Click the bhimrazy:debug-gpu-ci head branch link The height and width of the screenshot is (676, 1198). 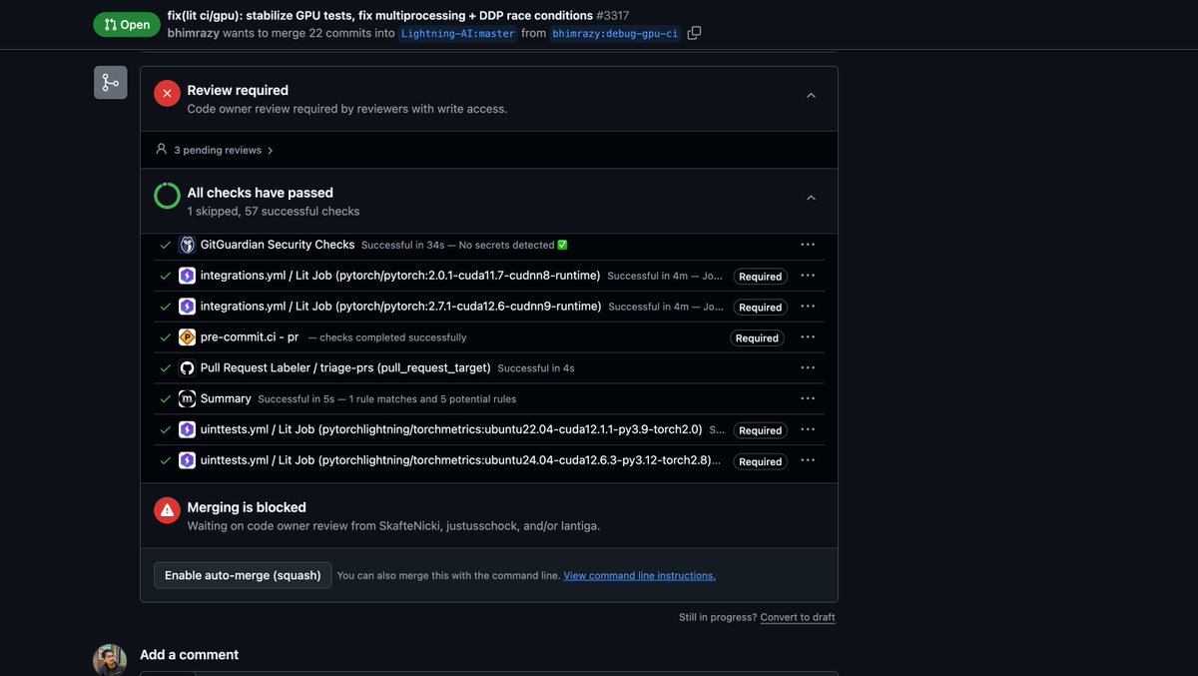[616, 33]
